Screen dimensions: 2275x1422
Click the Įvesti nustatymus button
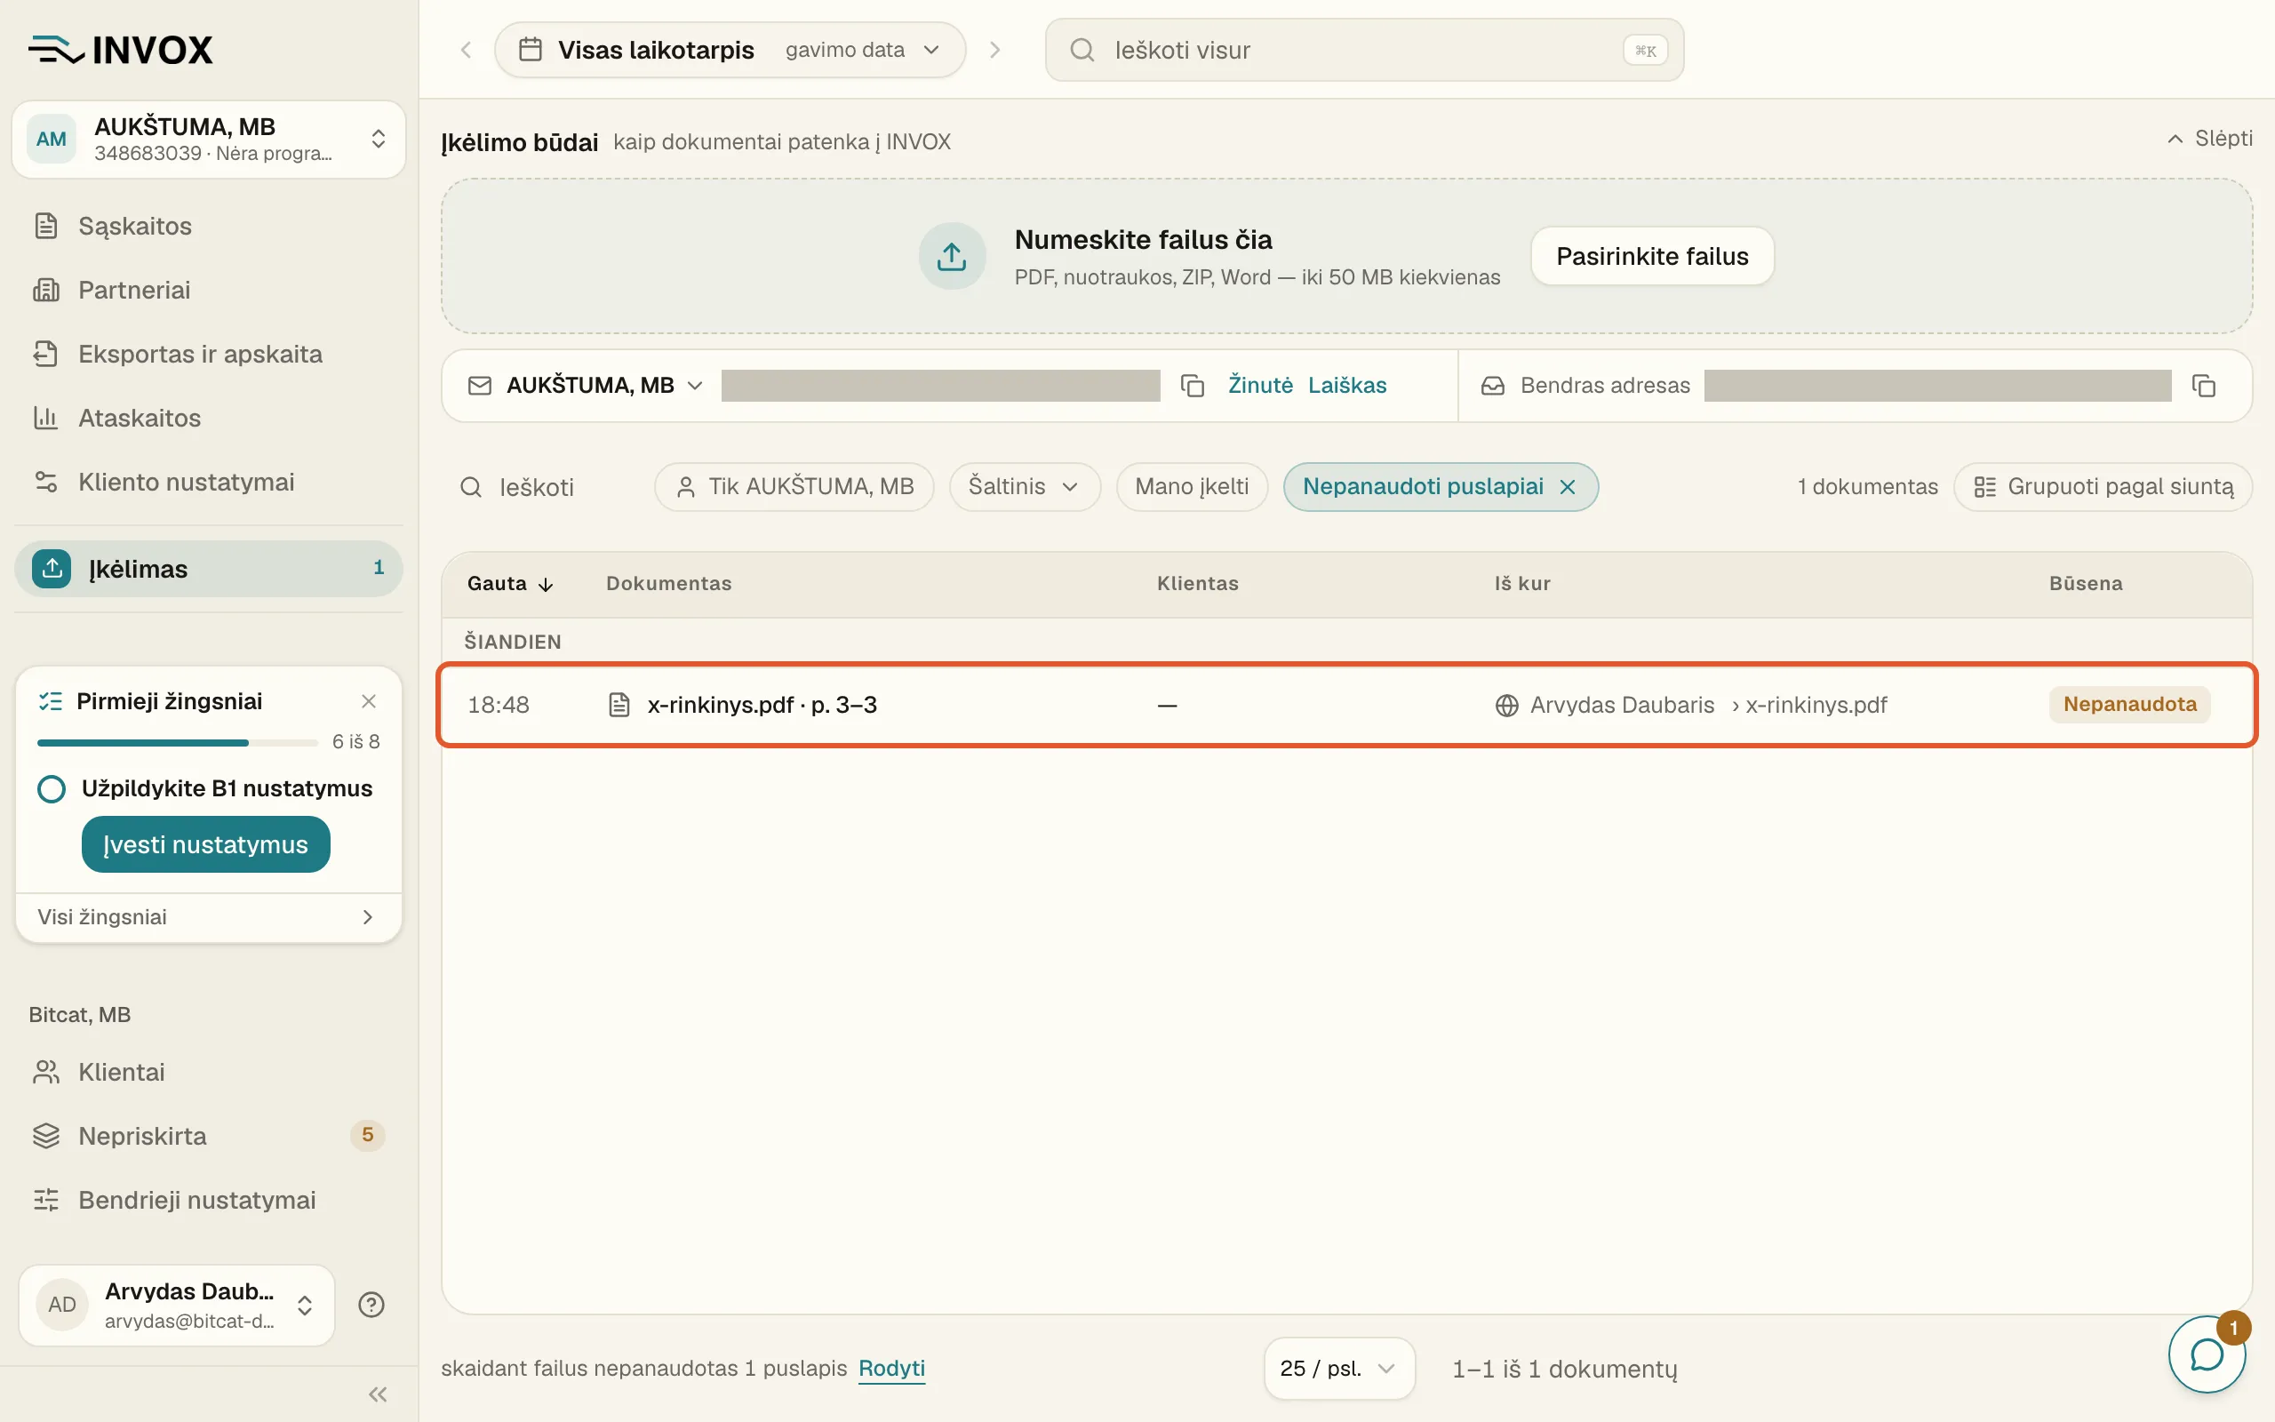[206, 844]
